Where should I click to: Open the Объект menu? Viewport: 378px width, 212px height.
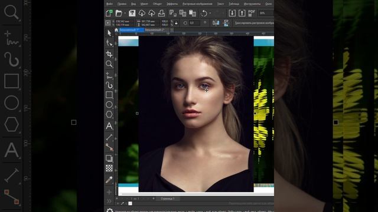click(157, 4)
